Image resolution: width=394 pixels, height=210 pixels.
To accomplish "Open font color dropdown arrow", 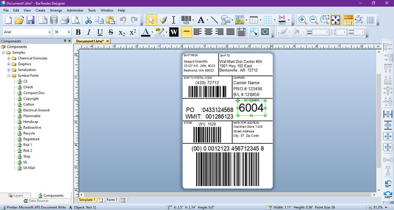I will pos(152,32).
